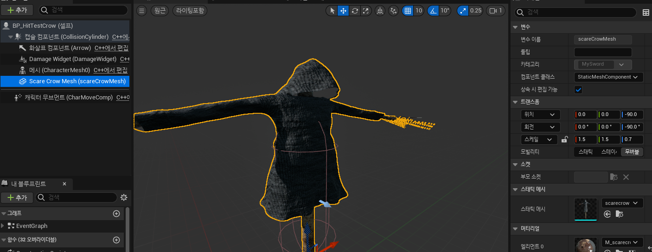Focus My Blueprint search field
Viewport: 652px width, 252px height.
click(77, 197)
